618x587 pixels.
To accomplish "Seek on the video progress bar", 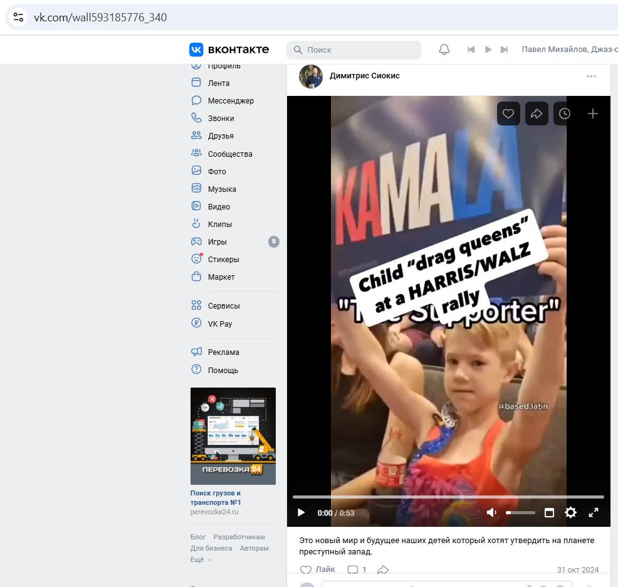I will (x=449, y=497).
